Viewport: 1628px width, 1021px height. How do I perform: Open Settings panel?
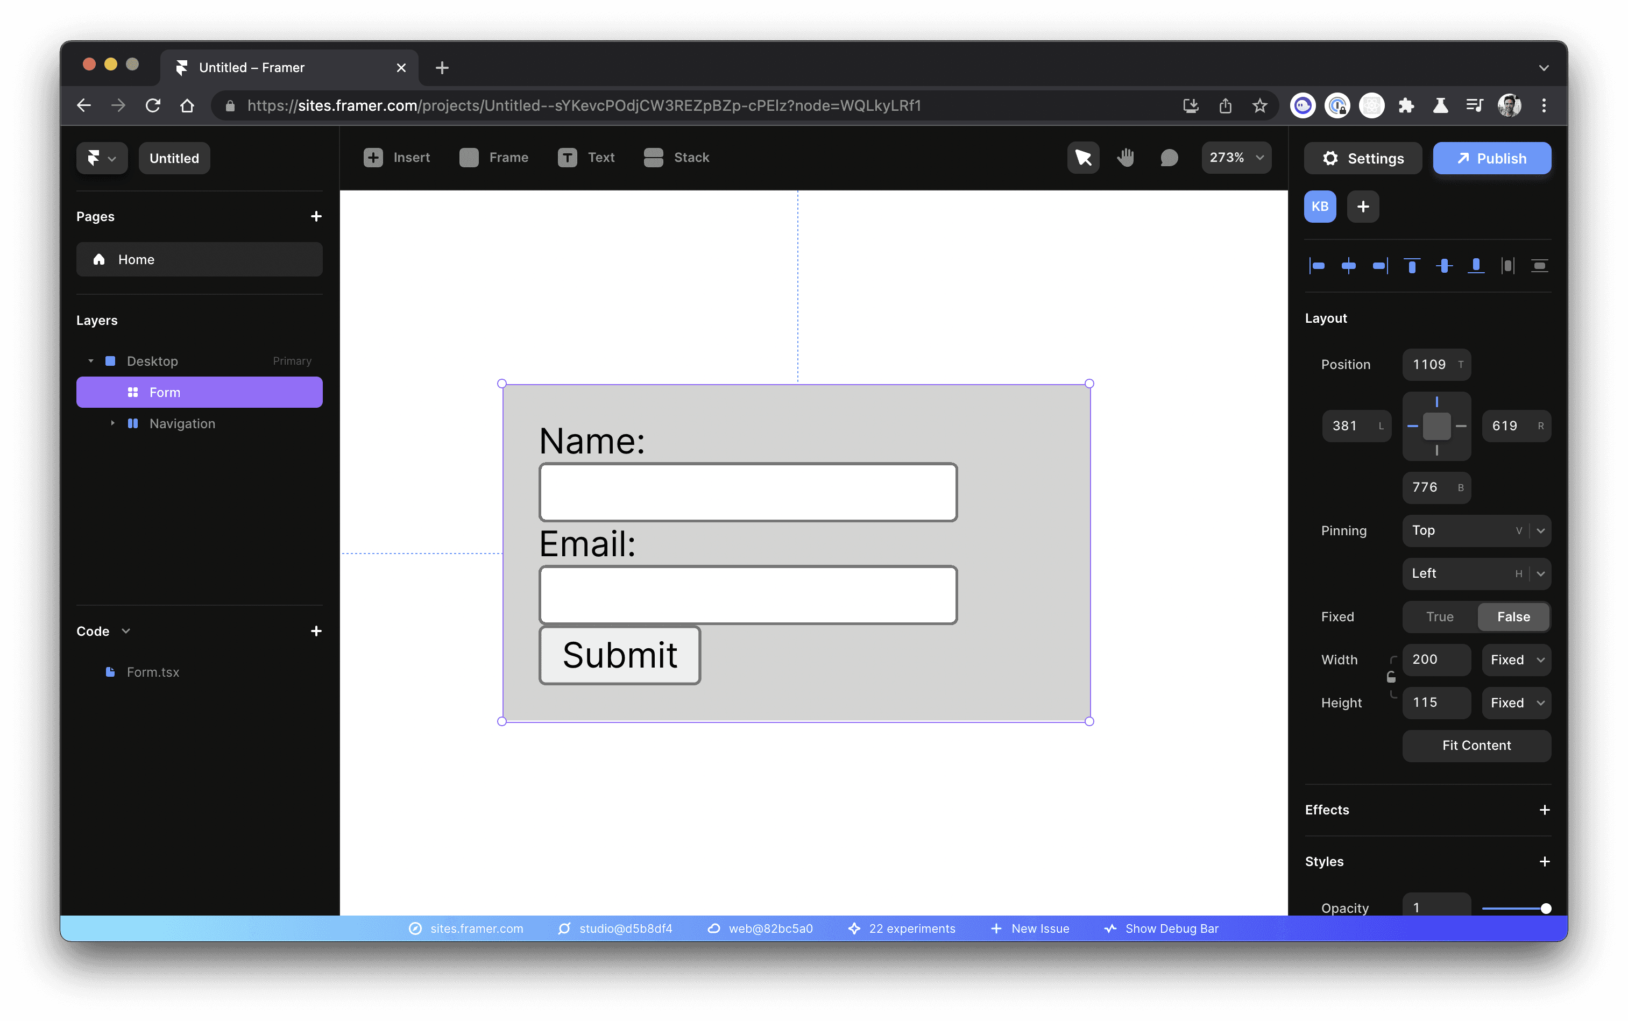click(1363, 158)
